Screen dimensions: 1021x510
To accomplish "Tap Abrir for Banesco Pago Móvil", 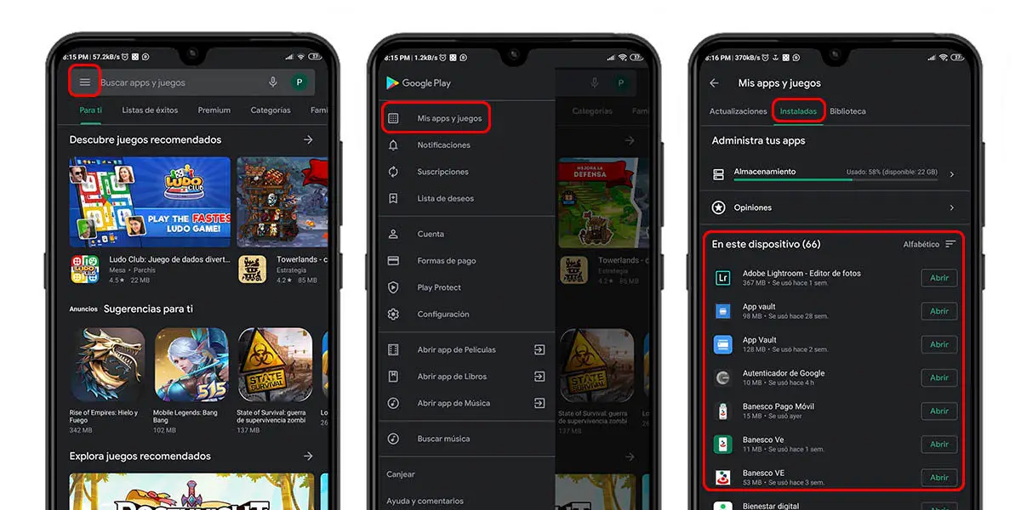I will coord(939,411).
